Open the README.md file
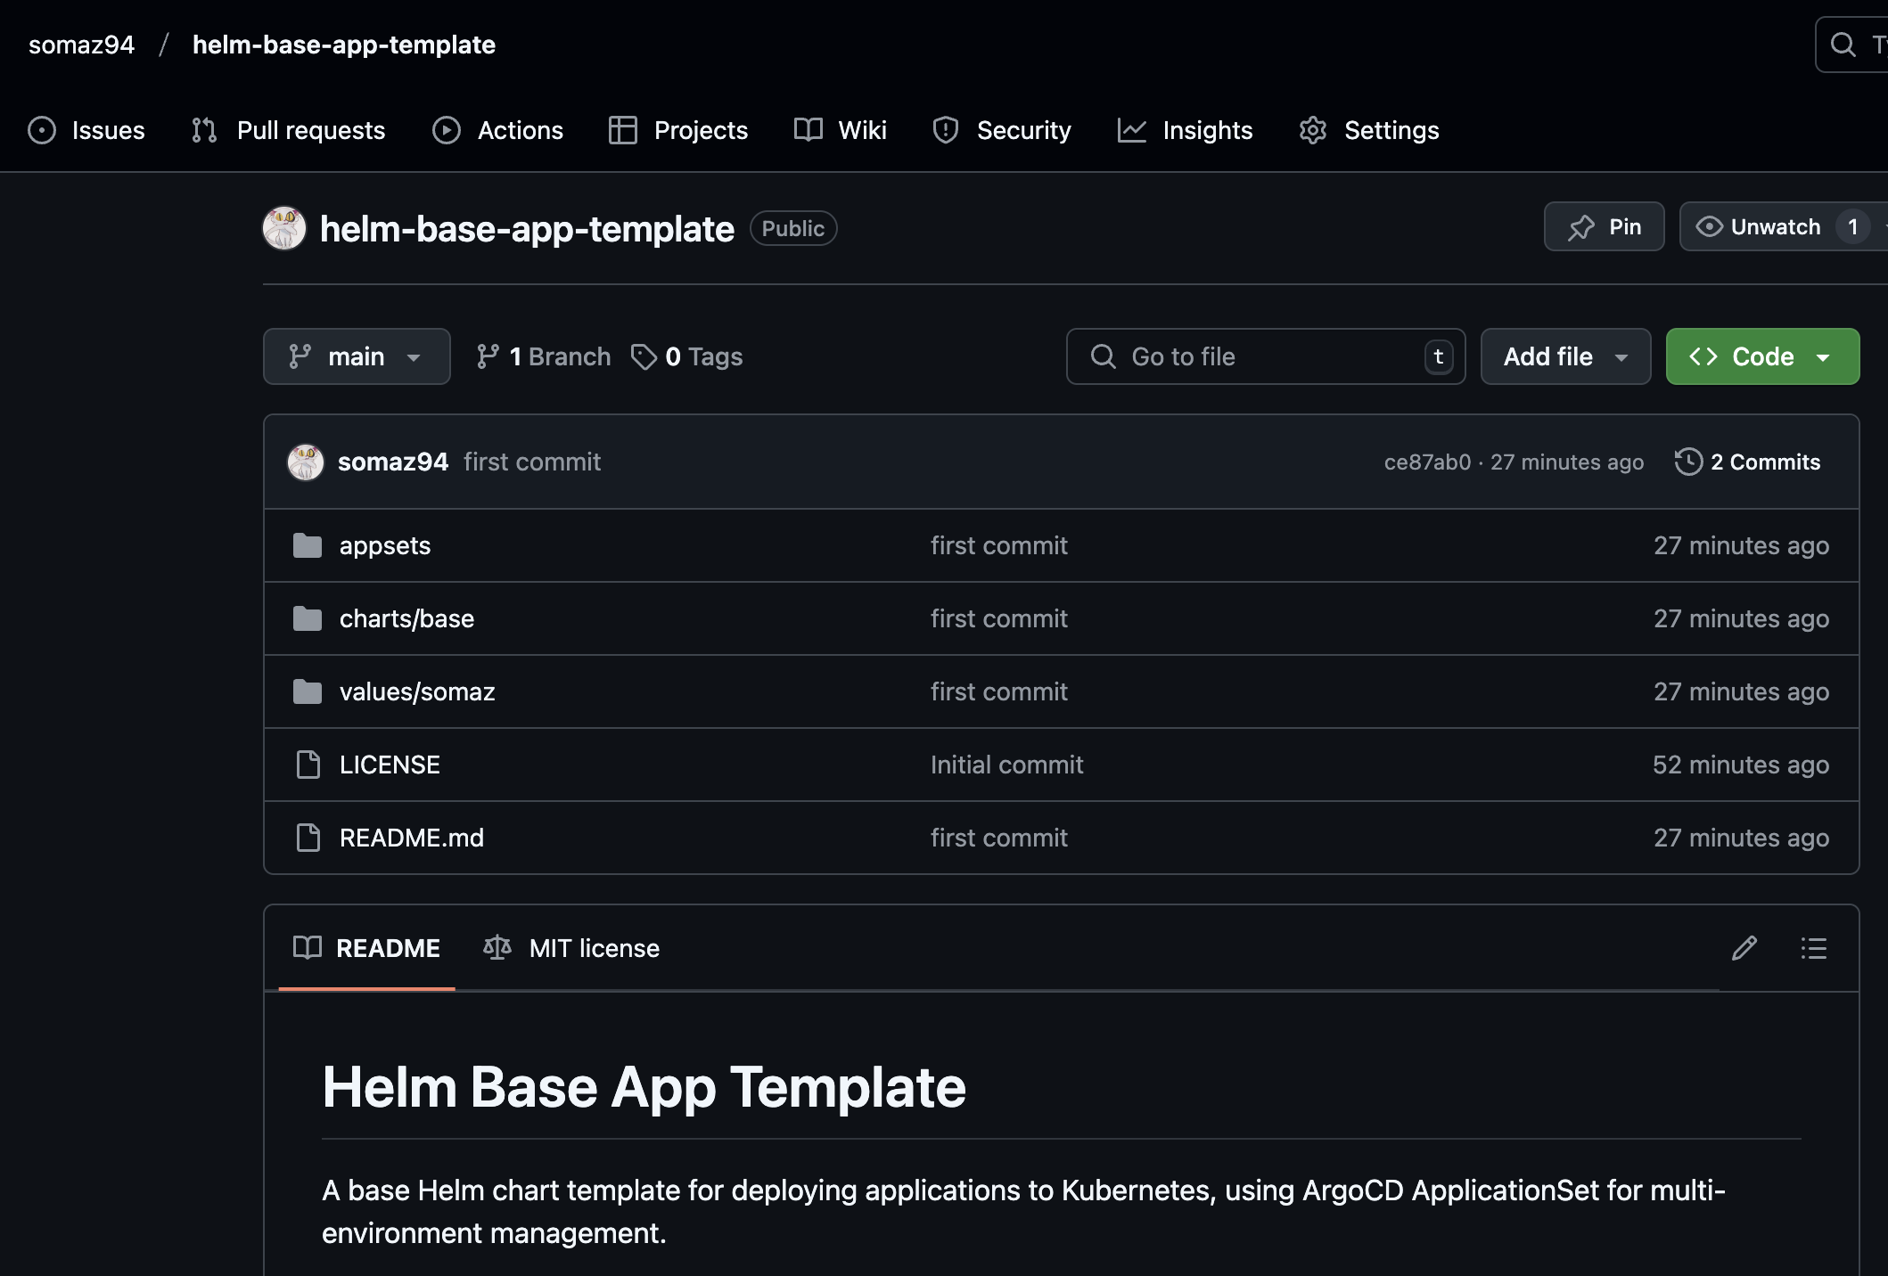1888x1276 pixels. click(411, 838)
